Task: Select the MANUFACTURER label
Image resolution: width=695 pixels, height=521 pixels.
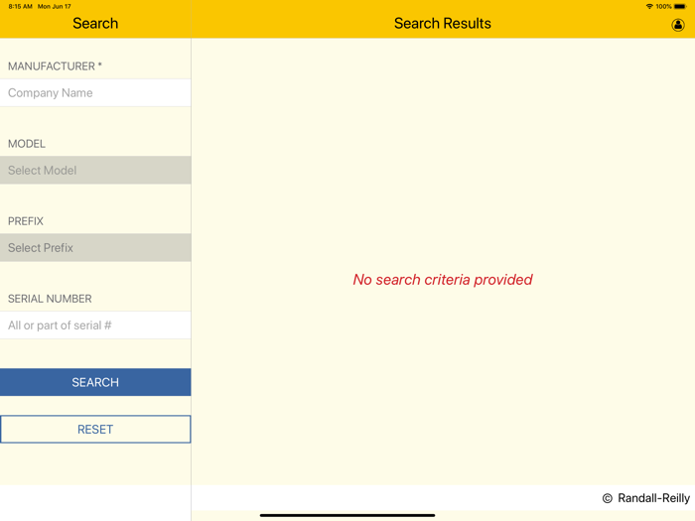Action: pos(55,66)
